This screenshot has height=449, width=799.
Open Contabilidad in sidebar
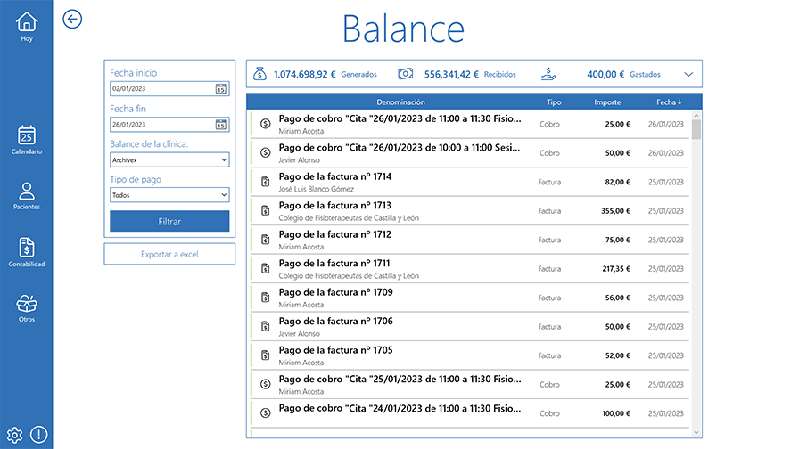27,252
